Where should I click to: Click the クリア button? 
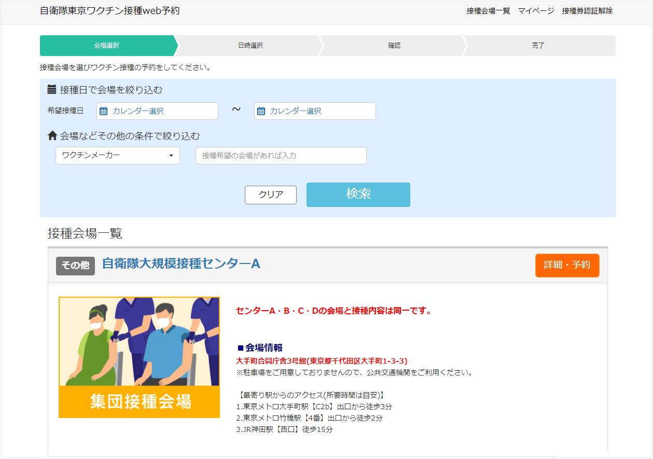point(271,195)
